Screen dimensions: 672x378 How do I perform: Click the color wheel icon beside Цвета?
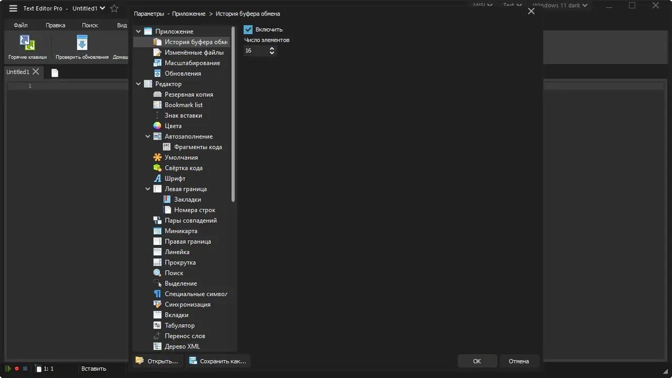coord(157,126)
